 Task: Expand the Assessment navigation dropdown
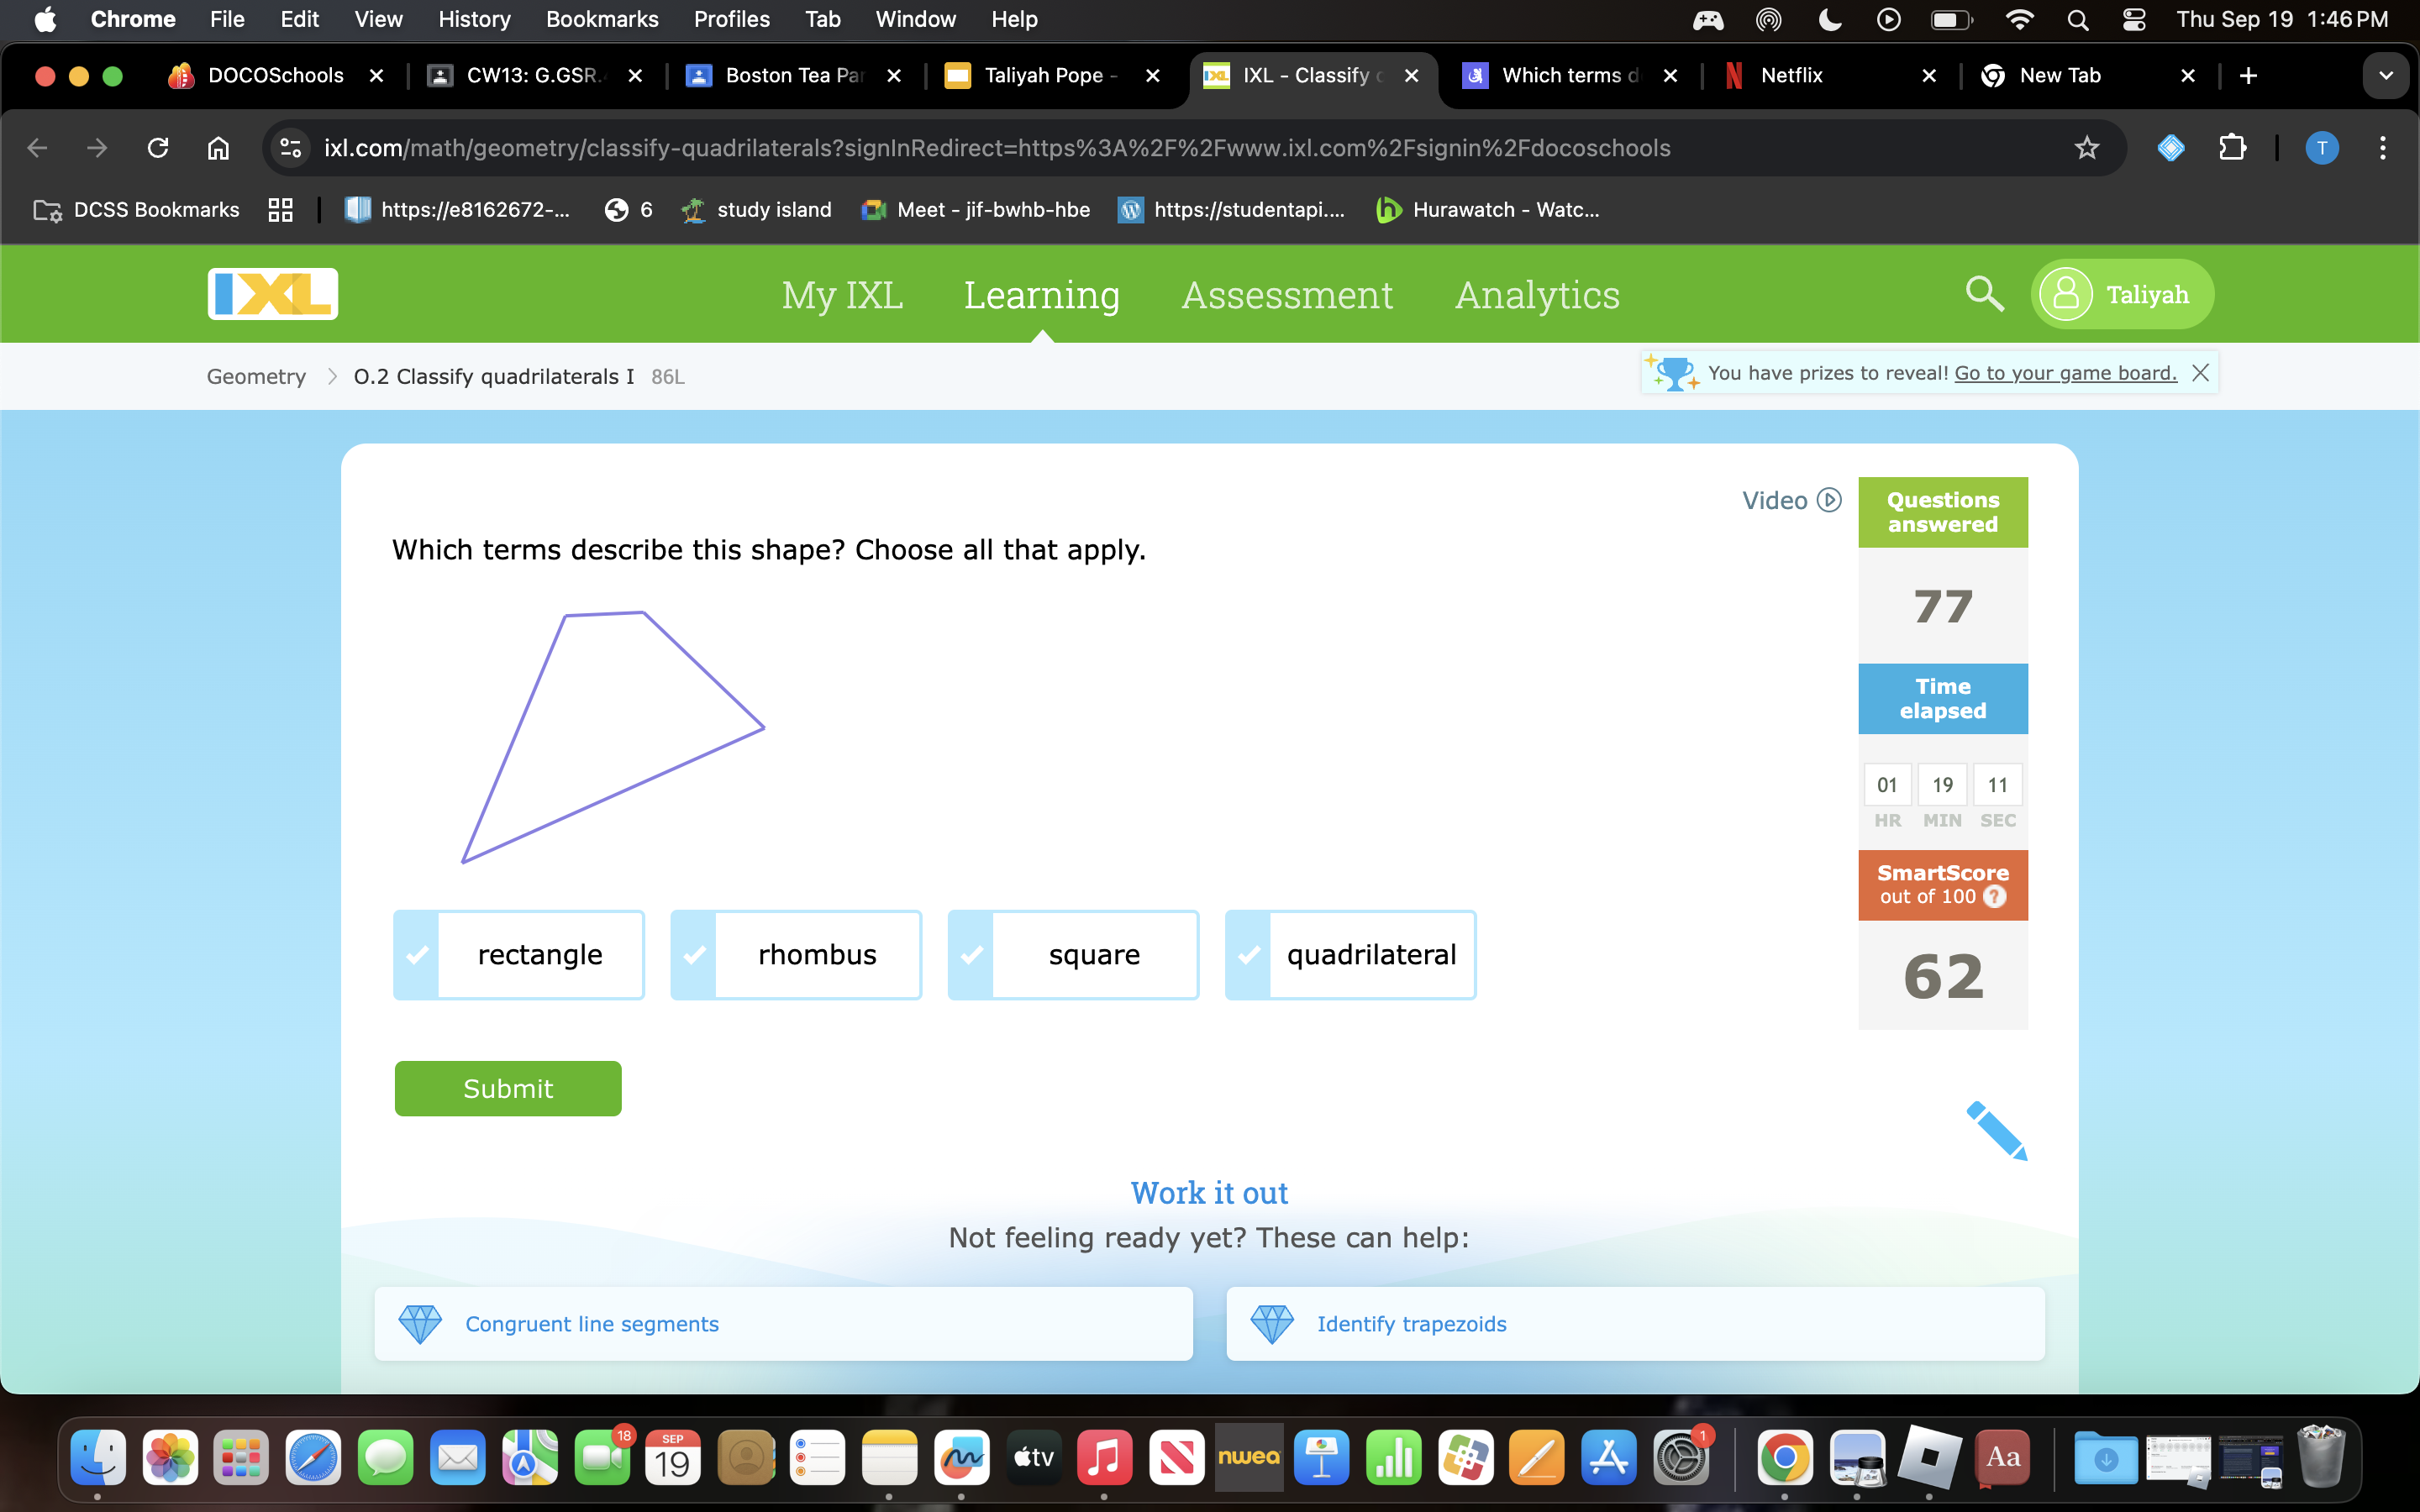[x=1286, y=294]
